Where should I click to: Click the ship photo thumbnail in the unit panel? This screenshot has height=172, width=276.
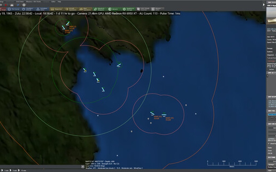271,15
